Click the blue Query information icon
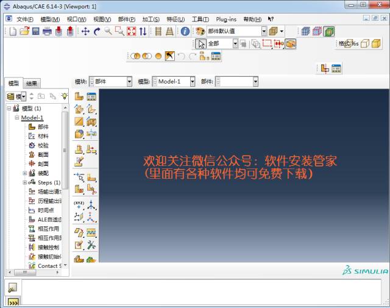Image resolution: width=390 pixels, height=308 pixels. [185, 31]
